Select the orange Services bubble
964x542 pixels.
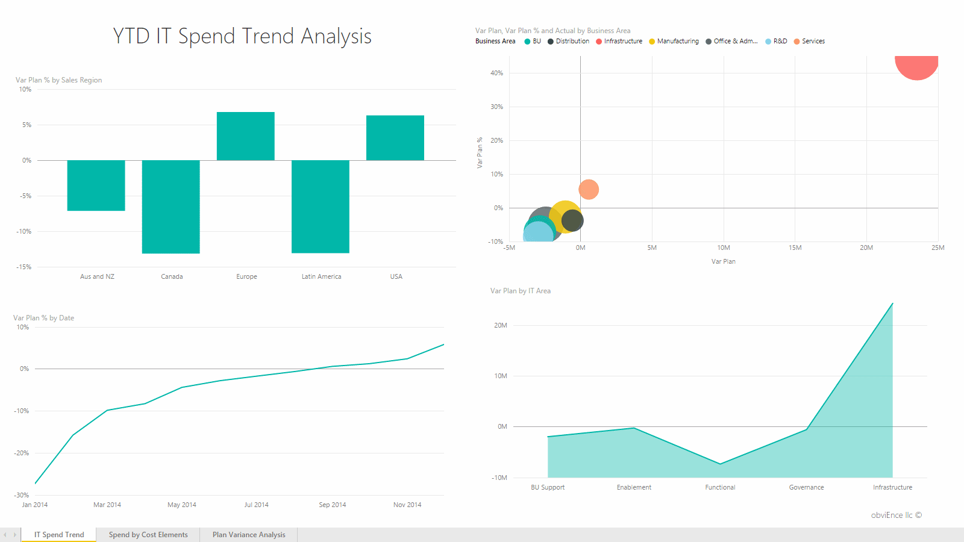tap(589, 190)
